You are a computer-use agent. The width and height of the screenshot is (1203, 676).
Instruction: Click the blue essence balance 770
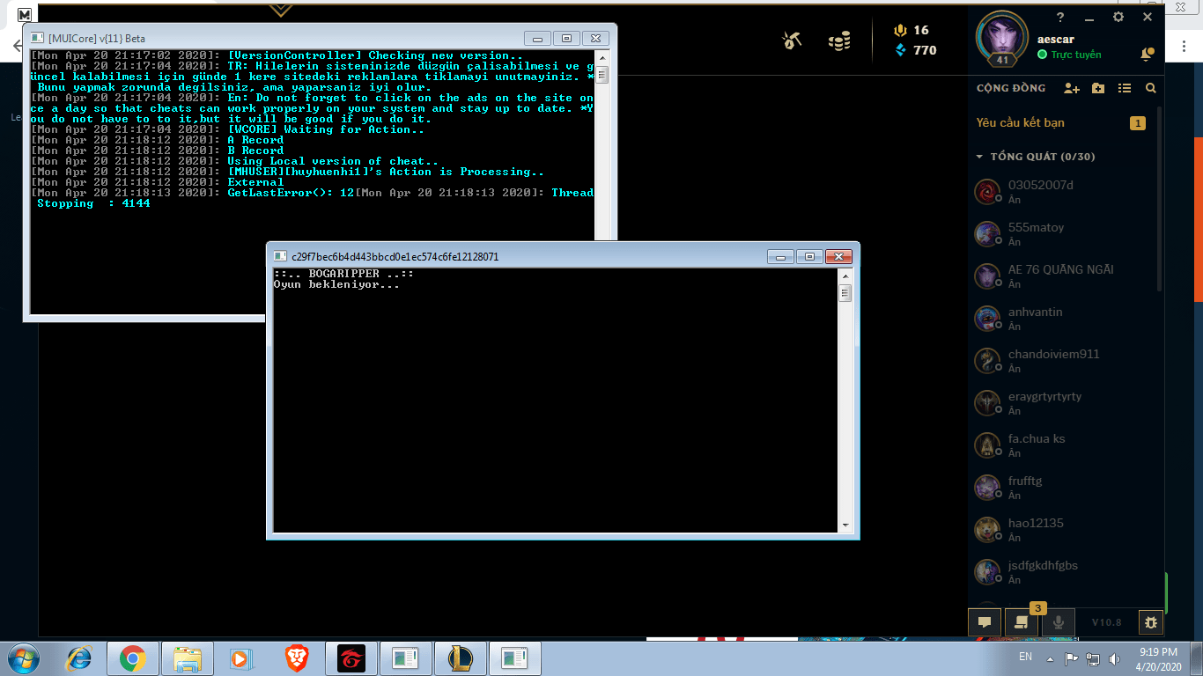[916, 50]
